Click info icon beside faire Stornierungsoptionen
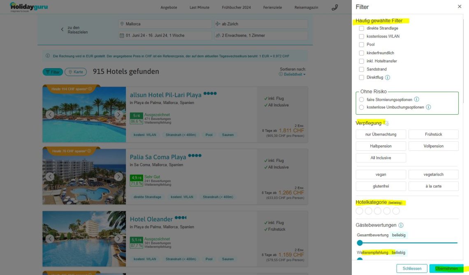Screen dimensions: 469x275 (x=416, y=99)
